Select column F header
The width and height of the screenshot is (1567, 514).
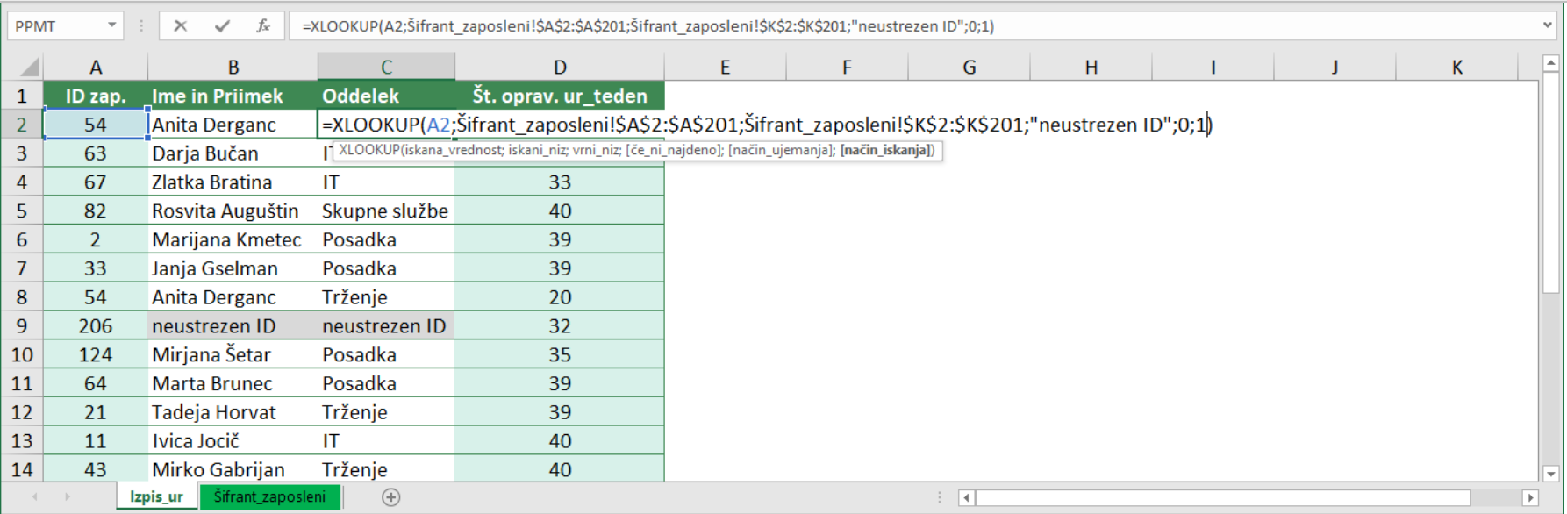pos(847,68)
